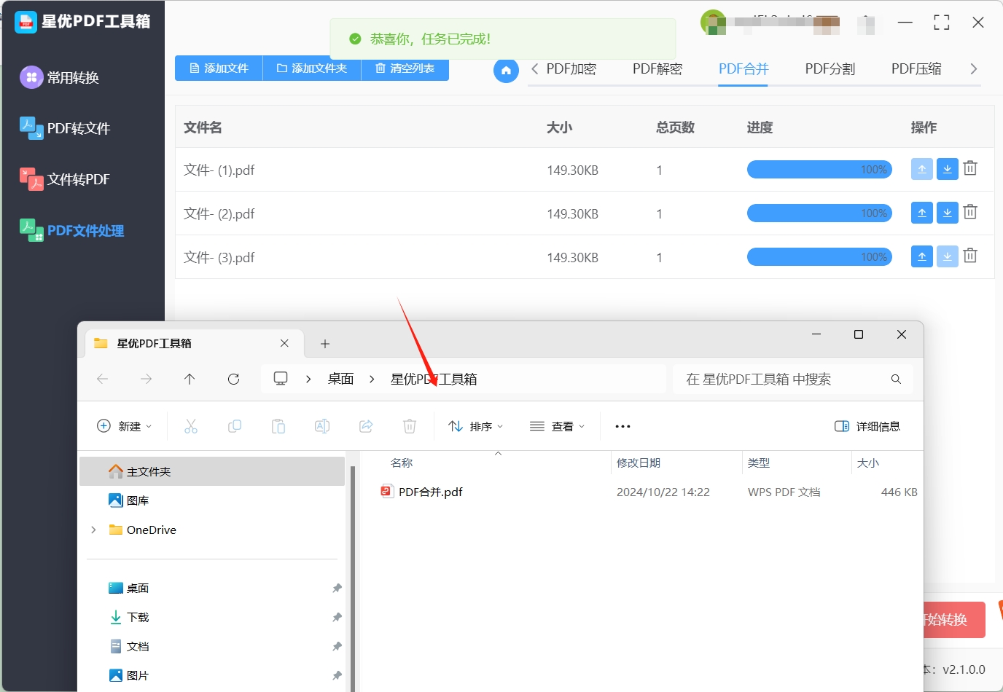Click the Share icon in Explorer
This screenshot has width=1003, height=692.
point(366,426)
